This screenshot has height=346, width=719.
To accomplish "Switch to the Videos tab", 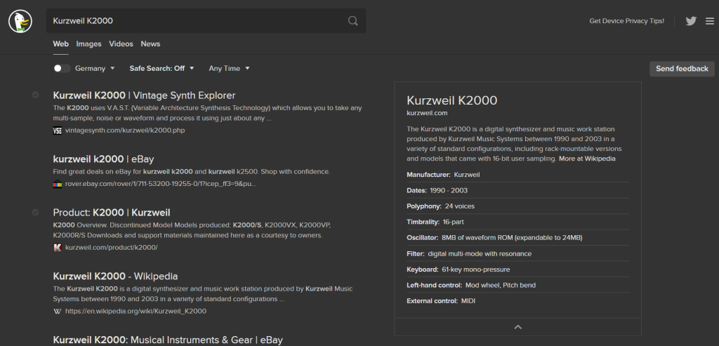I will 121,44.
